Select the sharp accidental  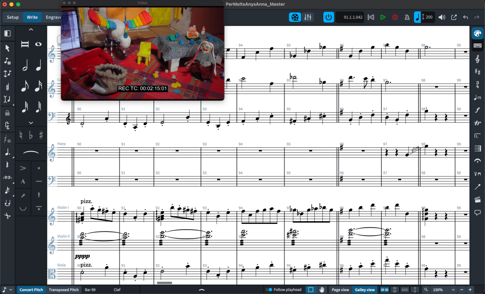pos(41,135)
